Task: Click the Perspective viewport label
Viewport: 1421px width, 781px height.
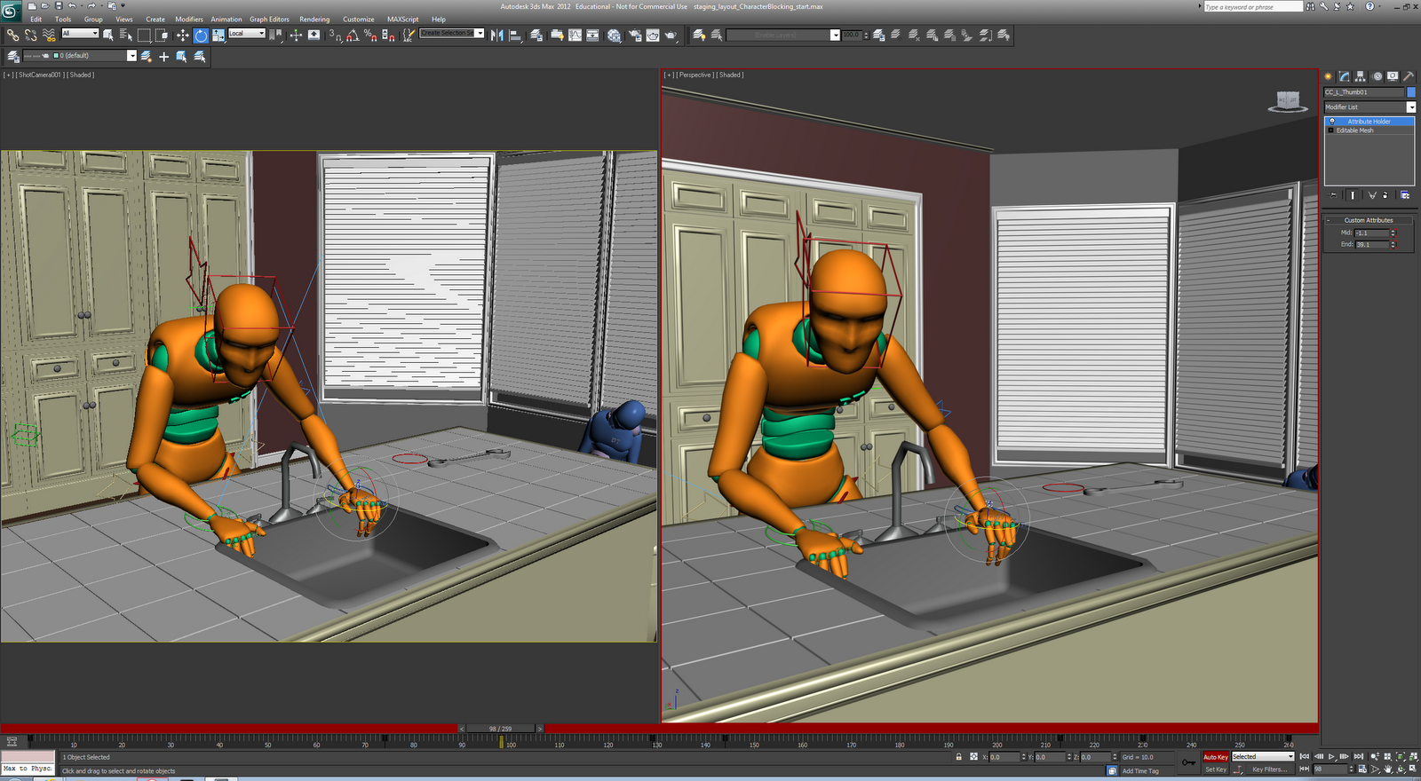Action: [695, 75]
